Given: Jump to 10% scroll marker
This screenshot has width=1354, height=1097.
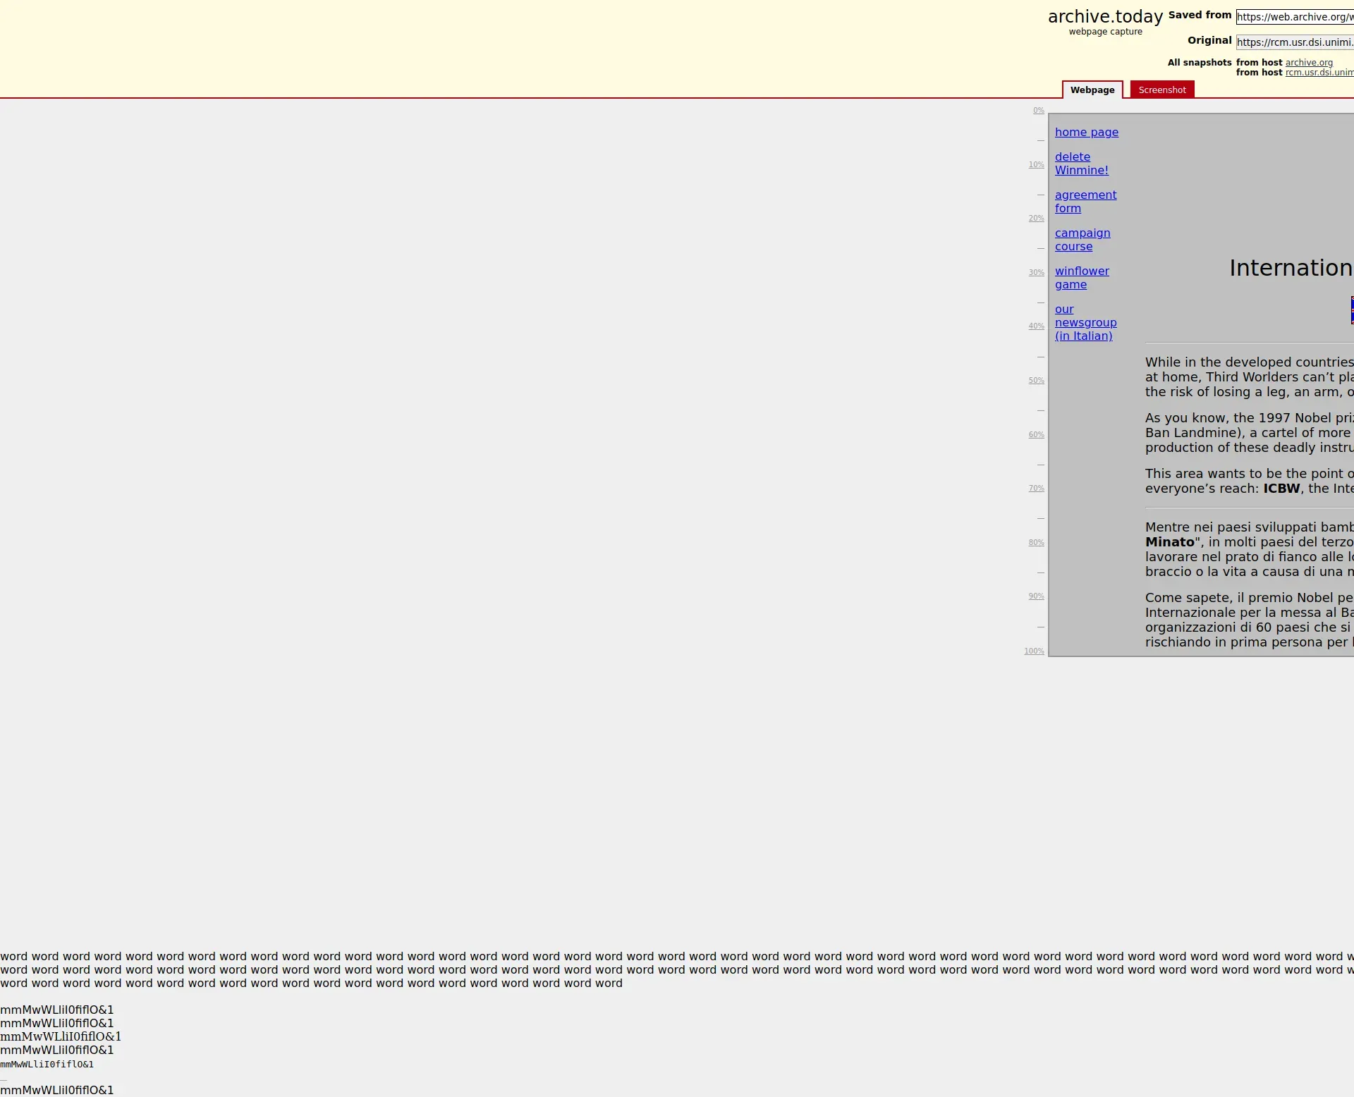Looking at the screenshot, I should [x=1036, y=165].
